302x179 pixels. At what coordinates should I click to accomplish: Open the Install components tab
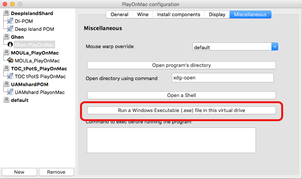(x=178, y=14)
